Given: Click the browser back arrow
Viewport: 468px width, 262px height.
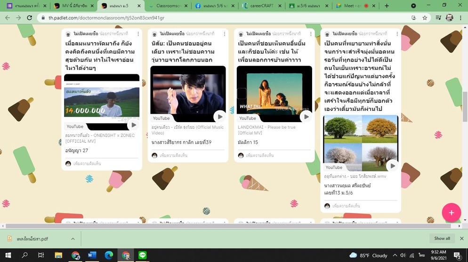Looking at the screenshot, I should coord(8,18).
